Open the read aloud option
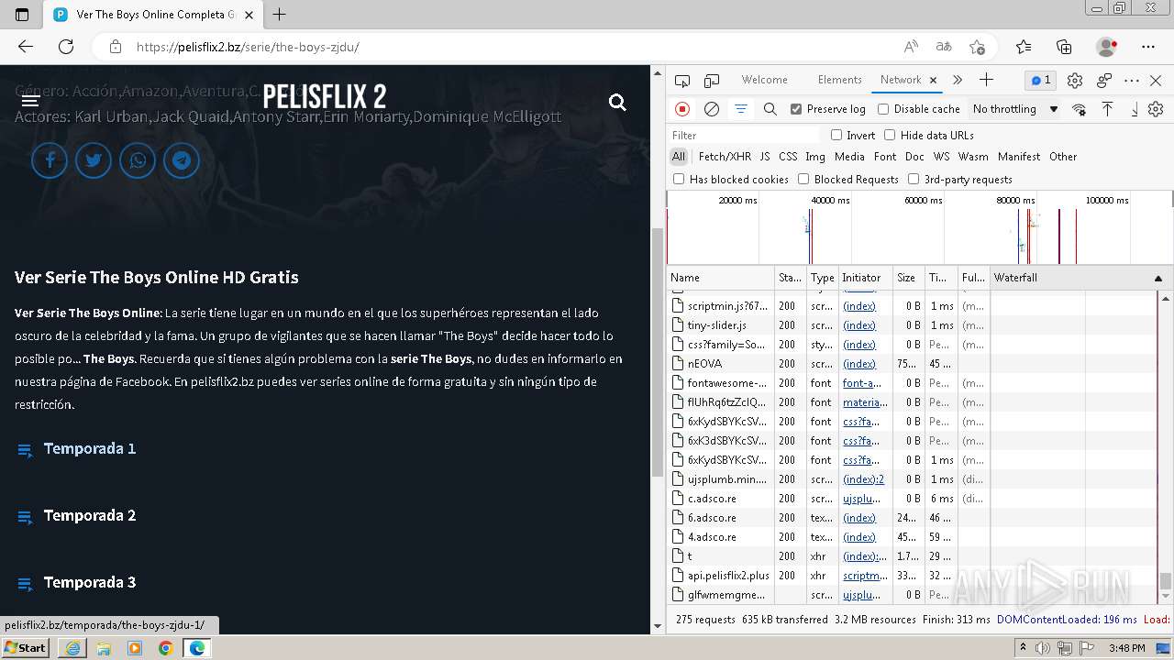 (911, 47)
